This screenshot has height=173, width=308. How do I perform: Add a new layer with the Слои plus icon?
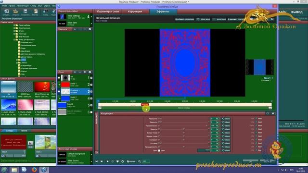coord(75,72)
